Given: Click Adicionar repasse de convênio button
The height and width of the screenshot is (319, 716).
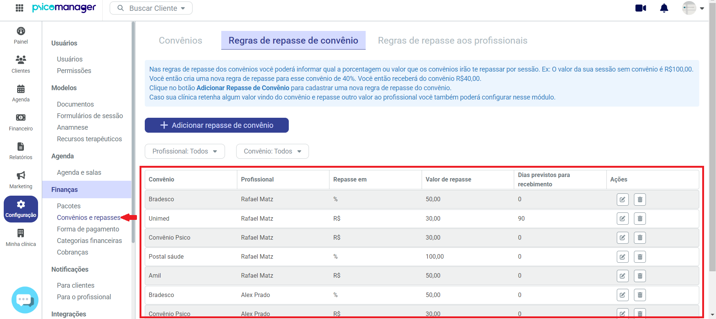Looking at the screenshot, I should pos(217,125).
